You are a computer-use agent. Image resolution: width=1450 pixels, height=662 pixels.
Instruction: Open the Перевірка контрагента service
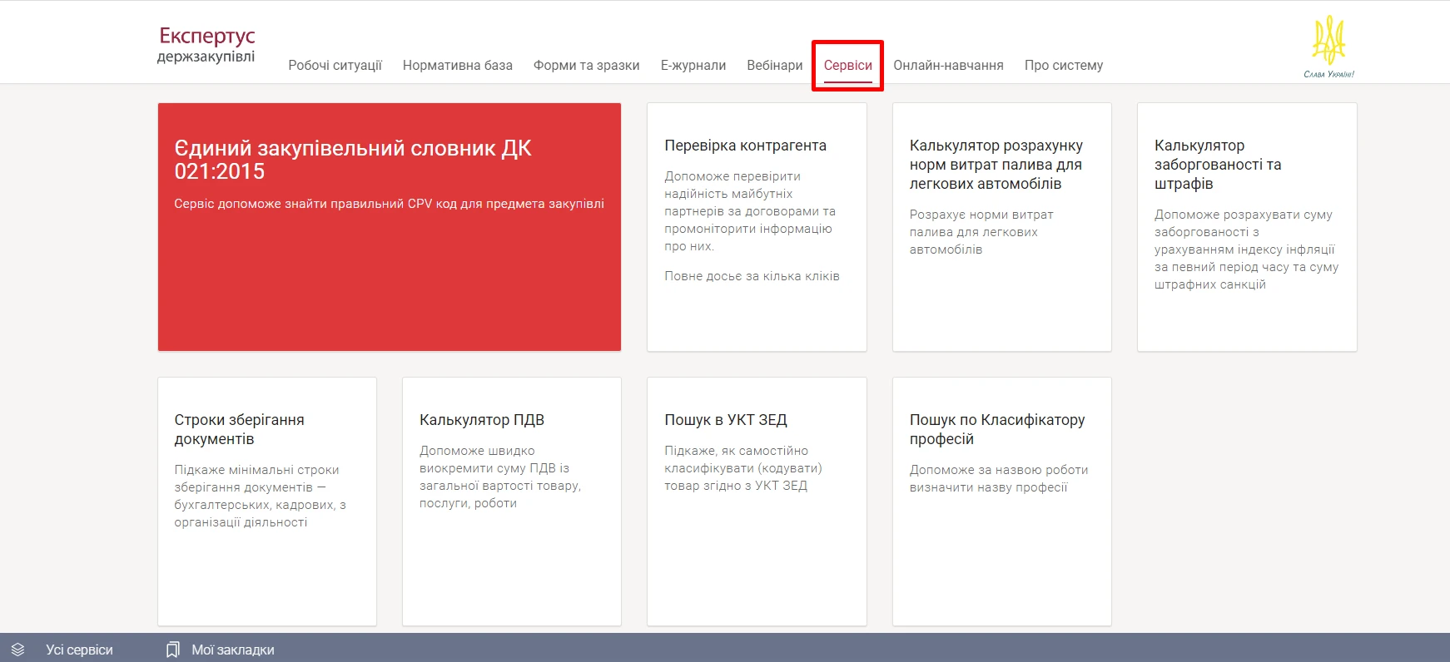coord(756,226)
